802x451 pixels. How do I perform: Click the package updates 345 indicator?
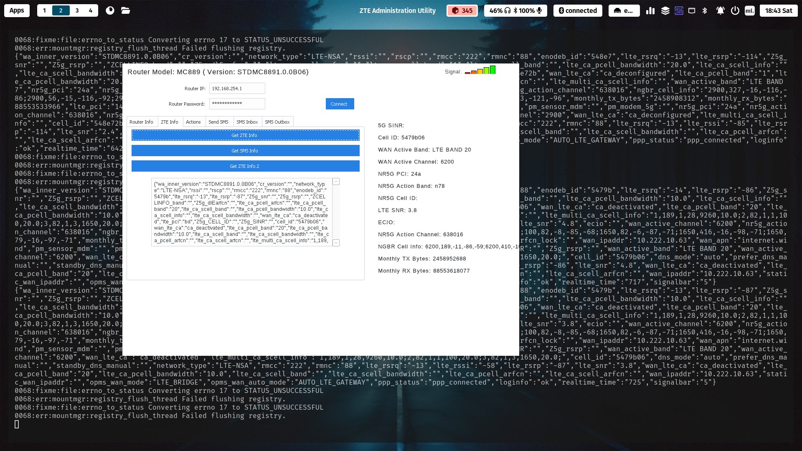pos(462,11)
